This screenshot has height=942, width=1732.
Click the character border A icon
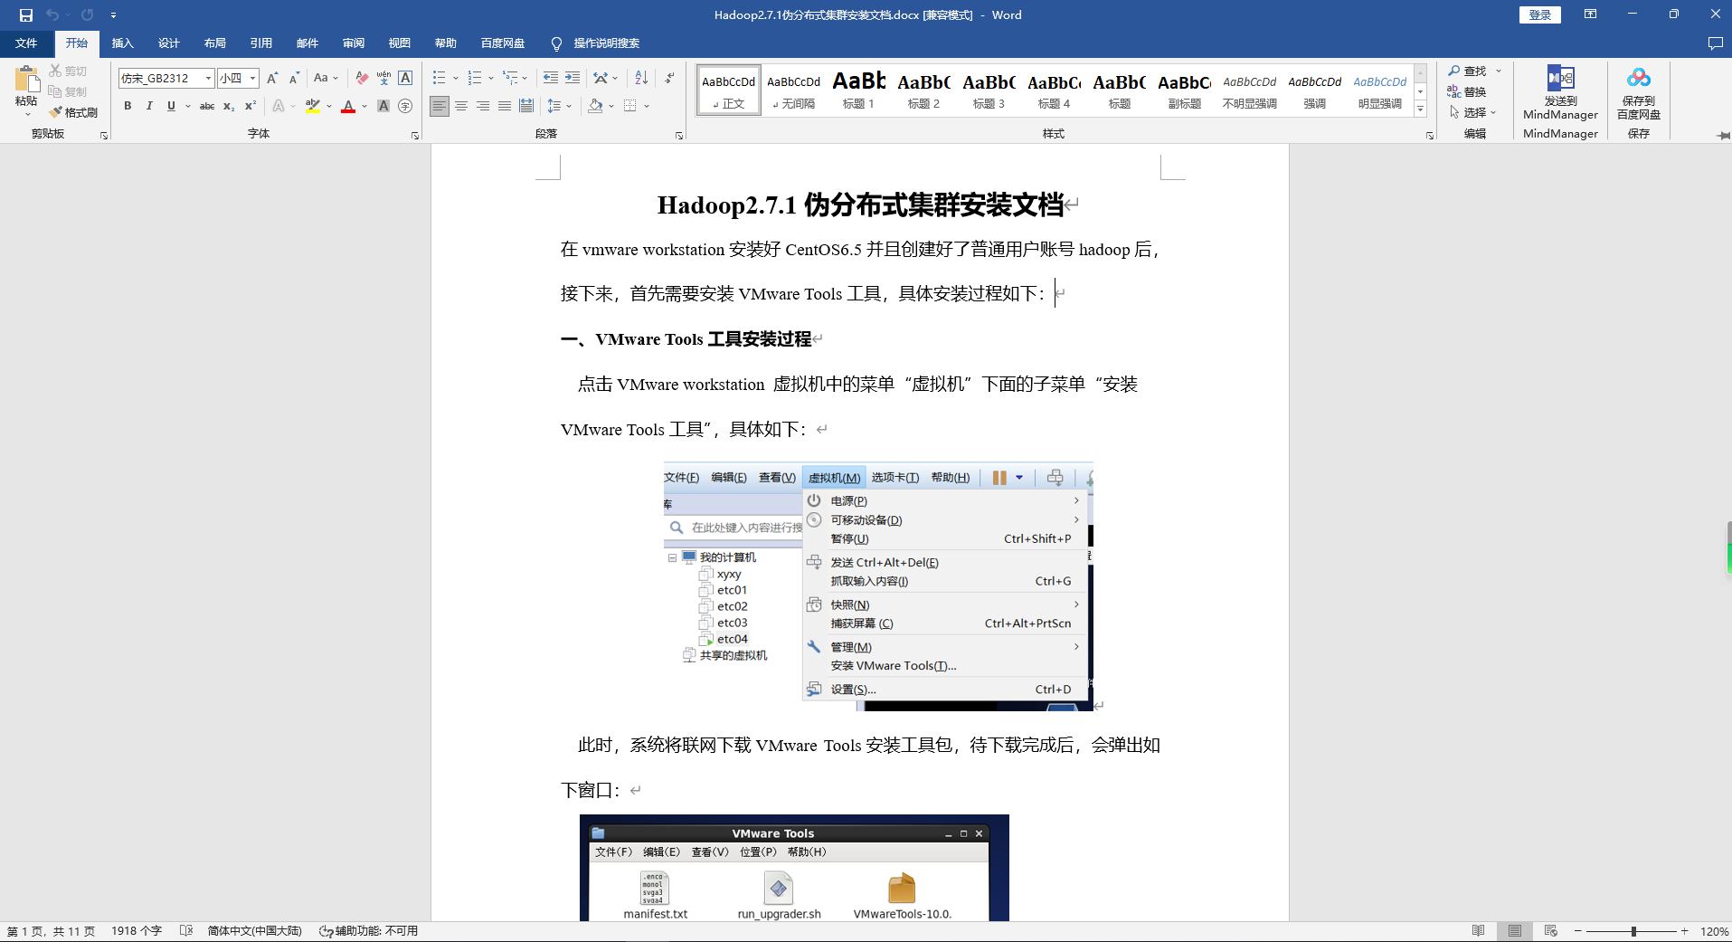click(x=405, y=78)
